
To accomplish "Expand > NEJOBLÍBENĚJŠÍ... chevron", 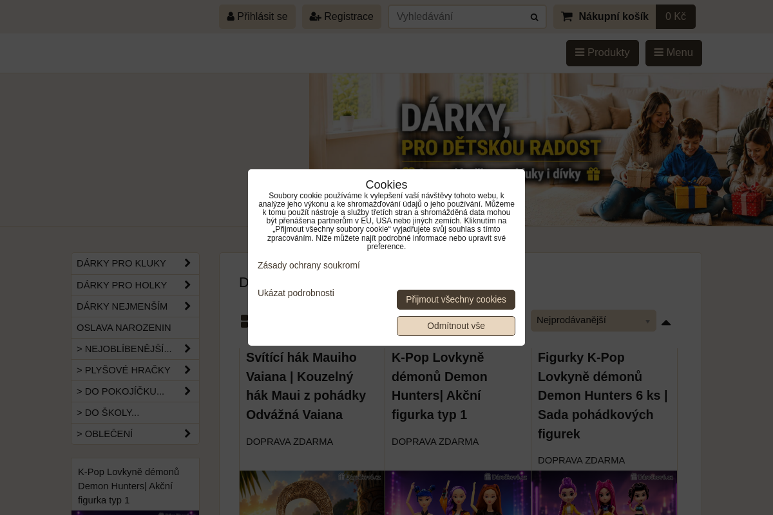I will pos(187,348).
